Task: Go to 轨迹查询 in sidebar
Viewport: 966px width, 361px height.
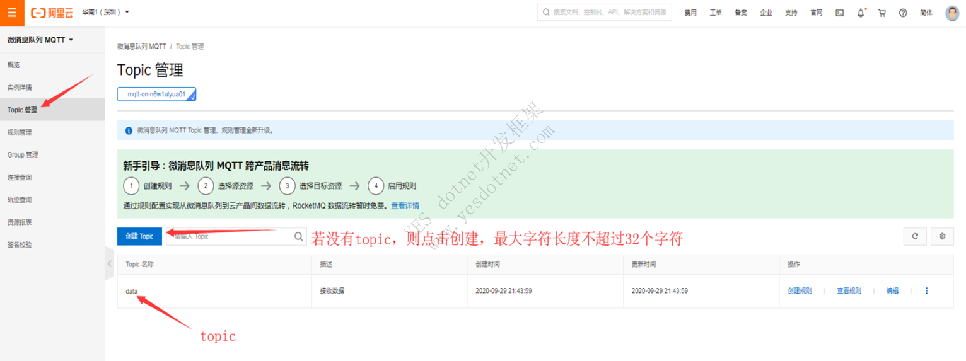Action: tap(20, 200)
